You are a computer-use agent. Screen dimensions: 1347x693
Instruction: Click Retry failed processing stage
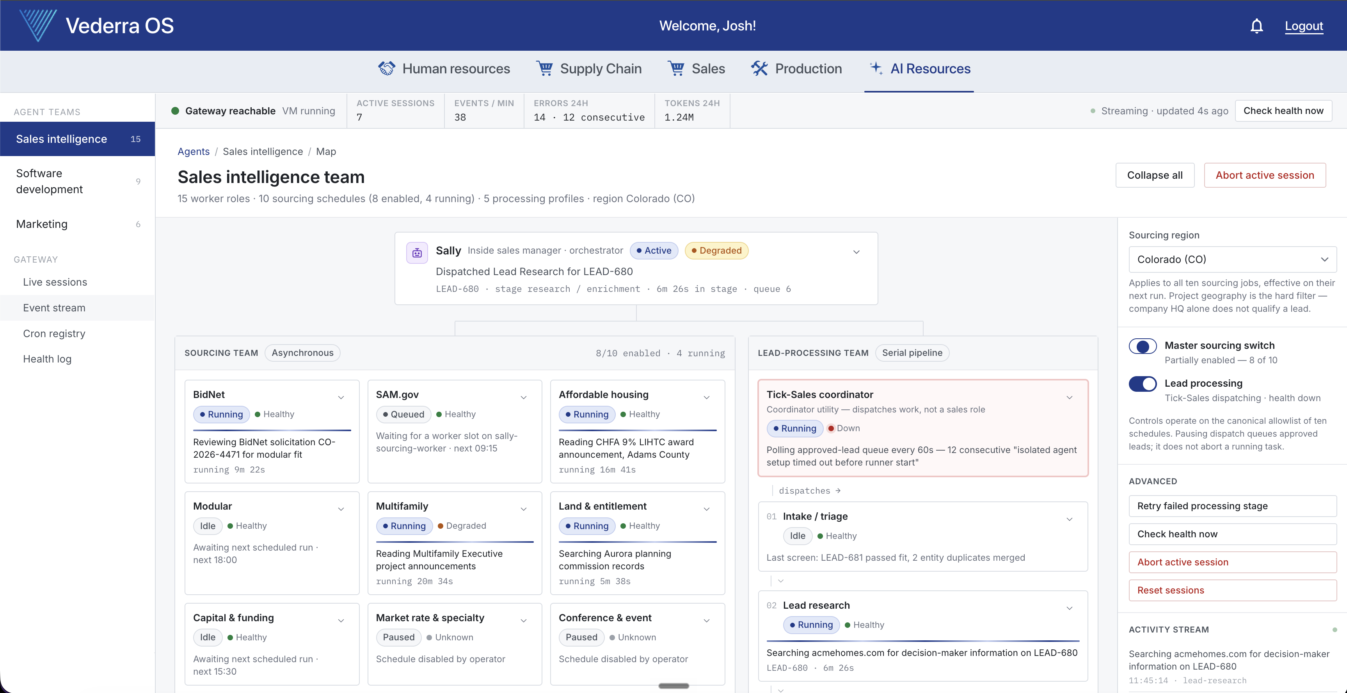click(x=1232, y=506)
